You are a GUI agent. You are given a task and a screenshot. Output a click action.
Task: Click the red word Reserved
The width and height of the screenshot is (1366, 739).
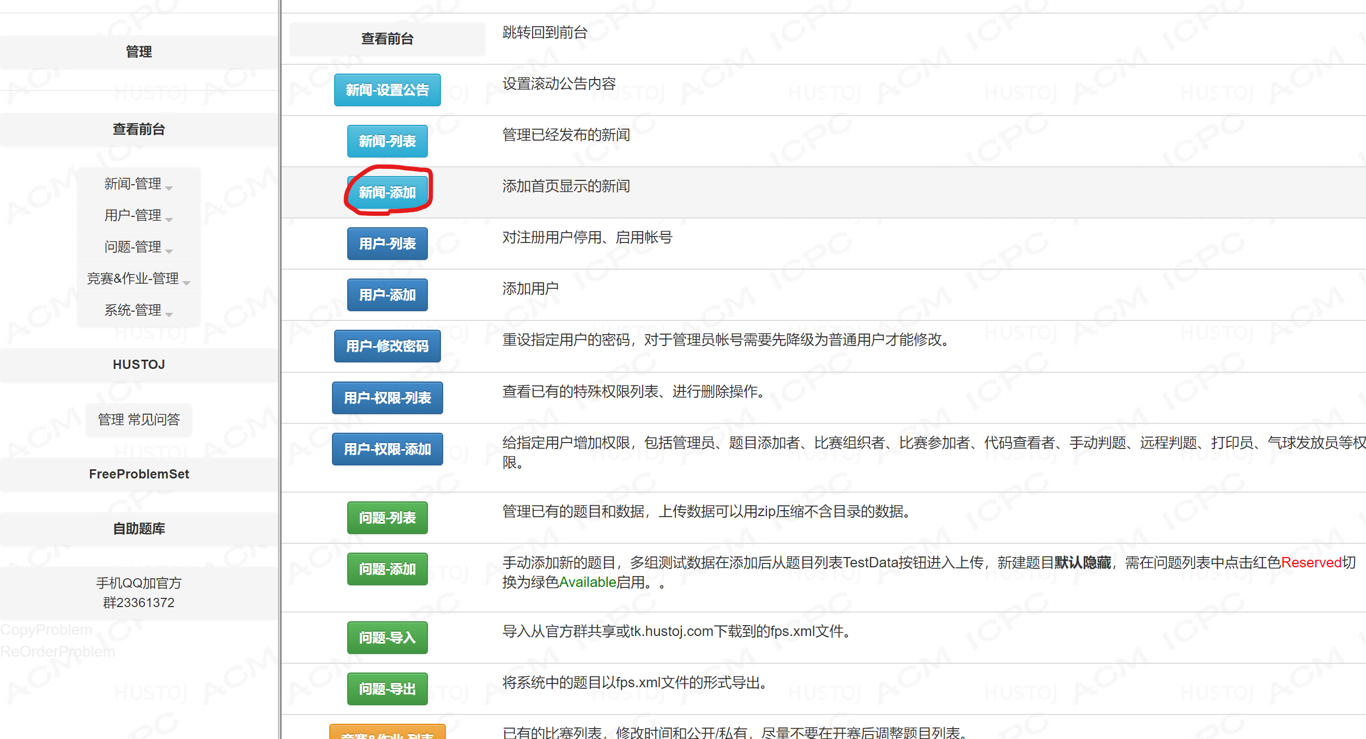[x=1311, y=563]
